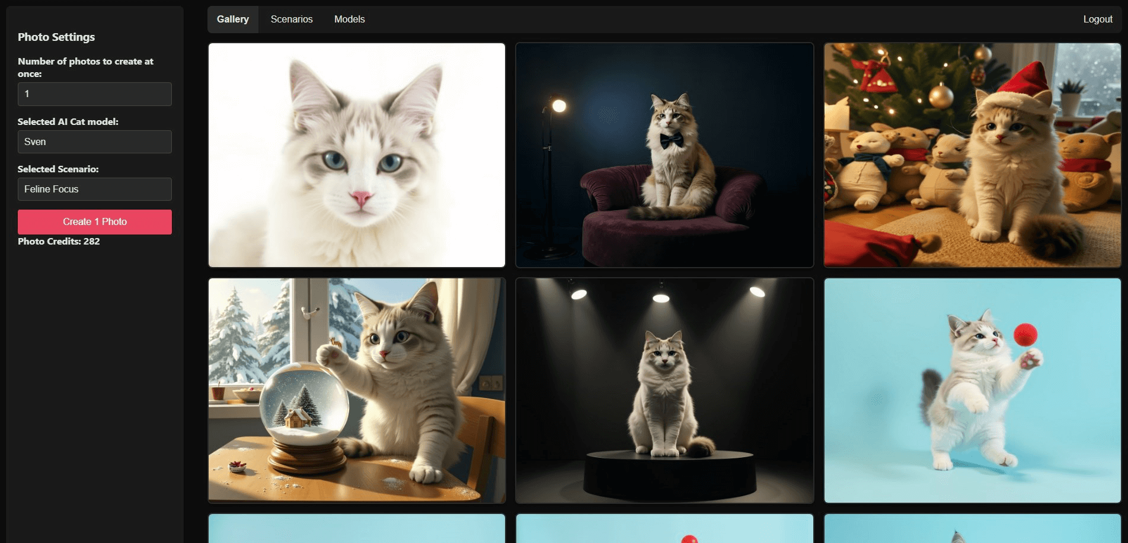Open the bottom-middle photo with red ball
The width and height of the screenshot is (1128, 543).
(664, 529)
